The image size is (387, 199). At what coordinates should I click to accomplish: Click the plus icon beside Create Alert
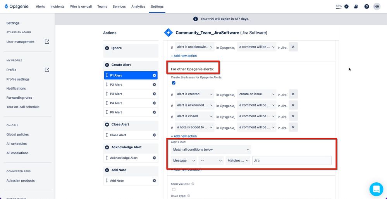pos(107,65)
